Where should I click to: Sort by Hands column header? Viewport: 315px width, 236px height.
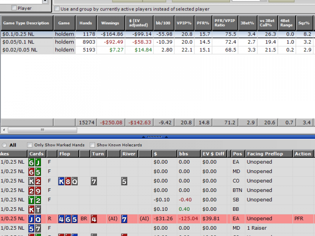pos(86,23)
